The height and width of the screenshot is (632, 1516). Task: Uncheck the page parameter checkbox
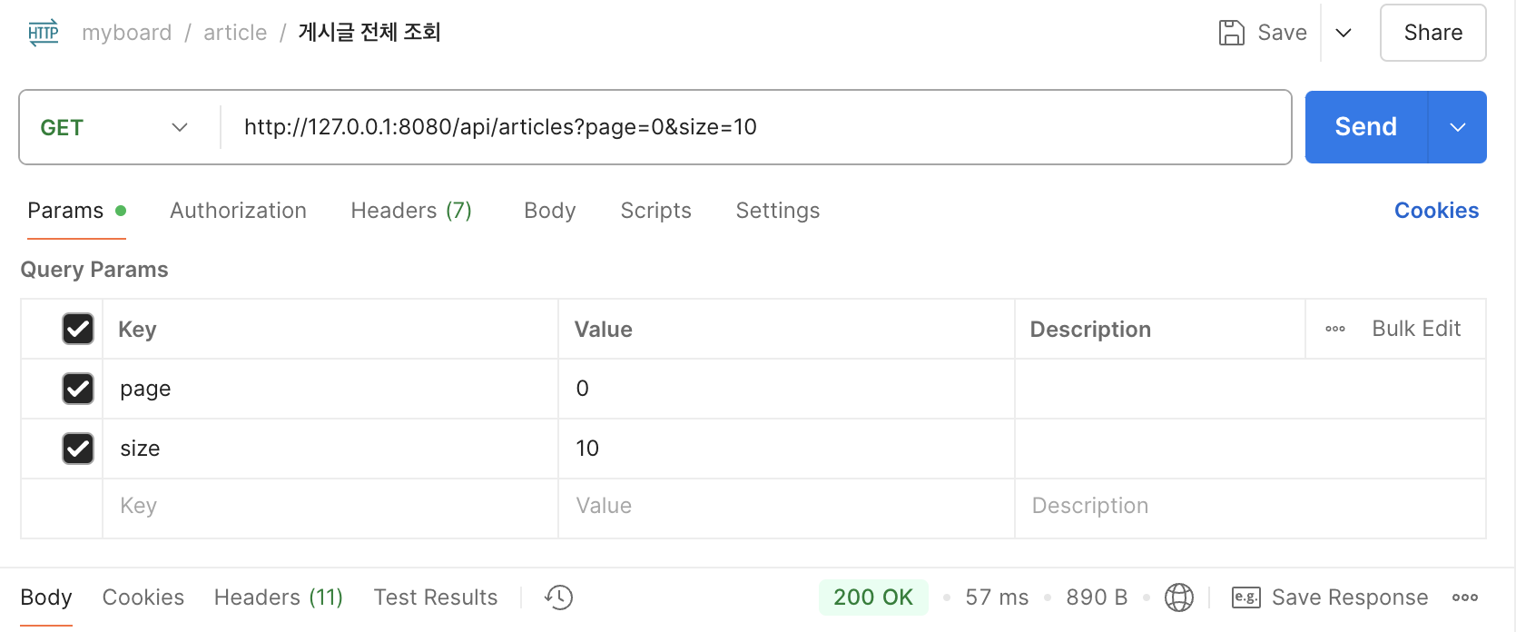click(78, 389)
